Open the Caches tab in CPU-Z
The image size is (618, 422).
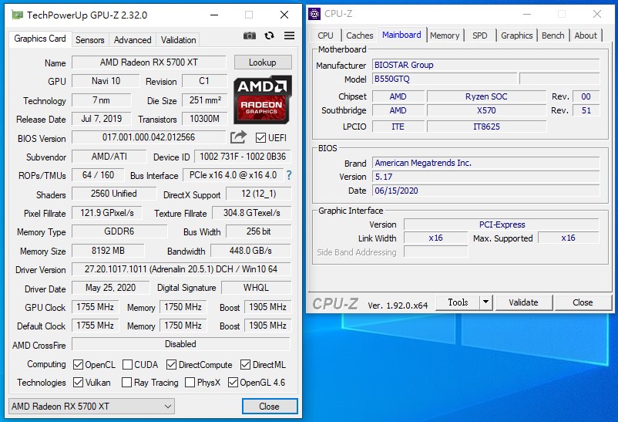(359, 35)
